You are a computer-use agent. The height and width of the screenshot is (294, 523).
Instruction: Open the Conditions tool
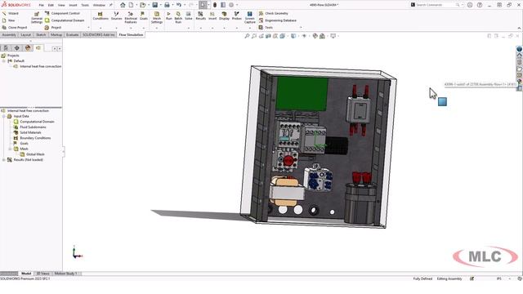(x=101, y=16)
